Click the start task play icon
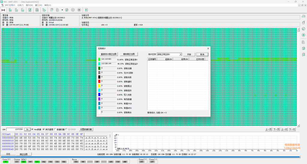The width and height of the screenshot is (307, 164). click(67, 10)
